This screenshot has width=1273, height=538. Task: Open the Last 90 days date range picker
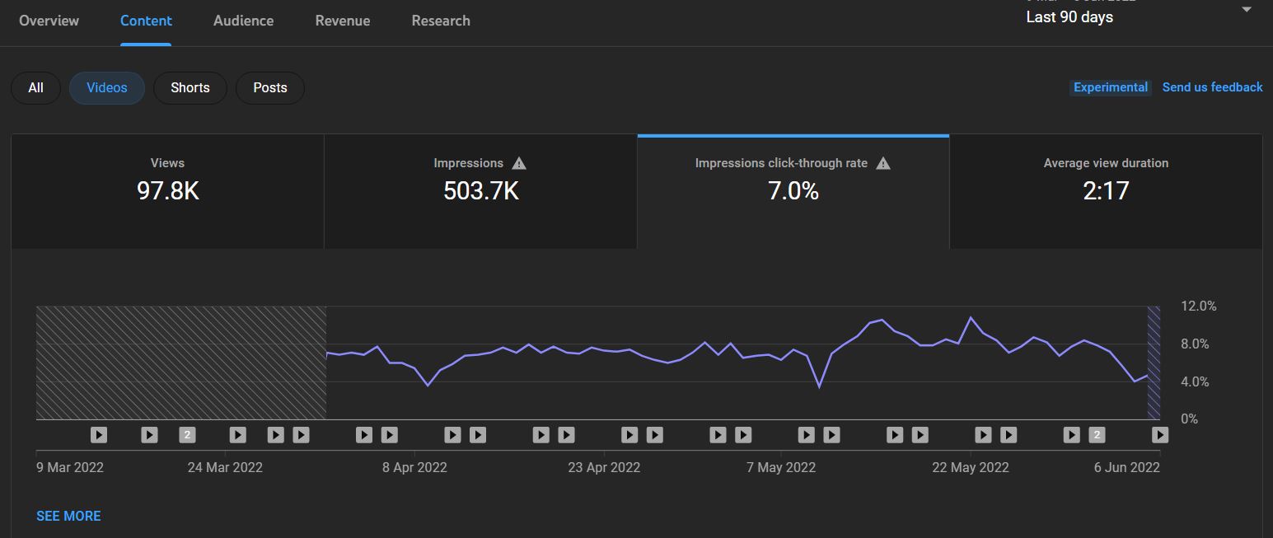pos(1069,16)
